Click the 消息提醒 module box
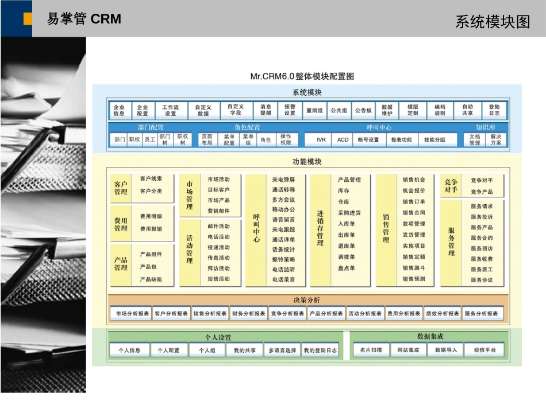 [x=266, y=110]
